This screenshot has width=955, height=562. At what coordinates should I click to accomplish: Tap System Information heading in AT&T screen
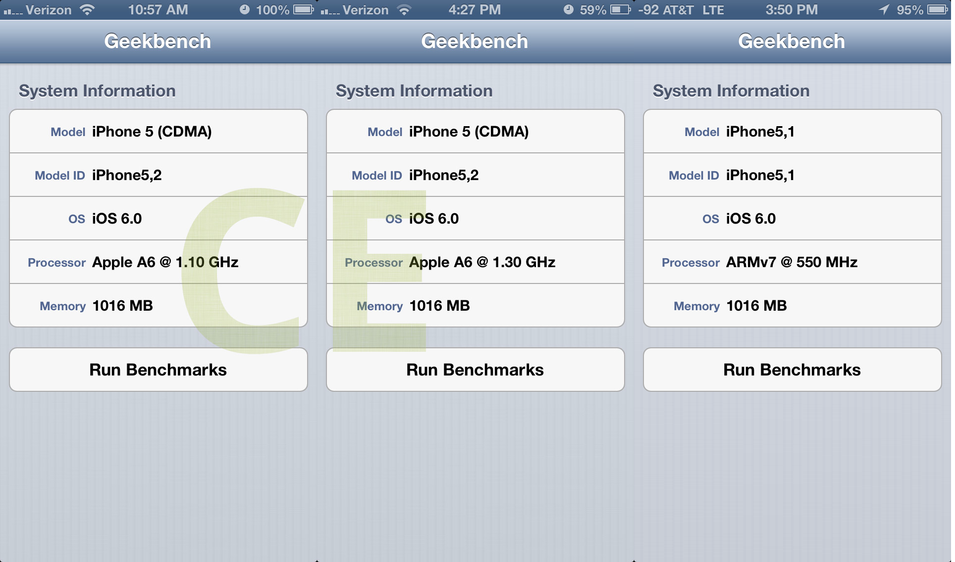coord(731,91)
